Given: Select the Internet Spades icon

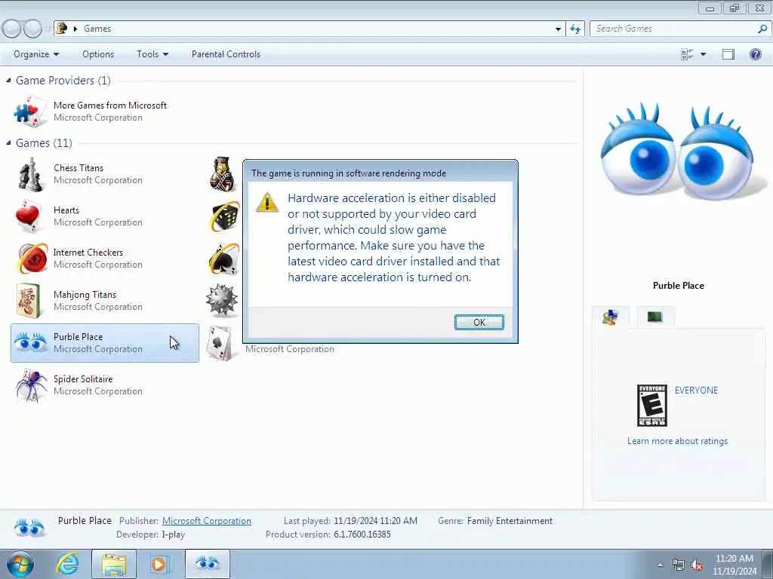Looking at the screenshot, I should tap(223, 259).
